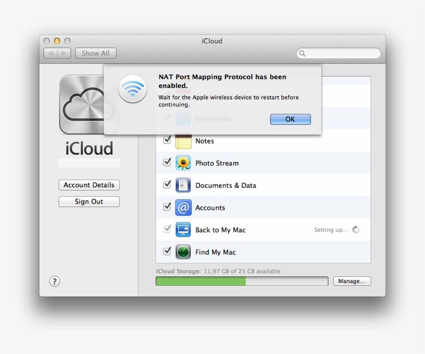Uncheck the Notes checkbox
Image resolution: width=425 pixels, height=354 pixels.
click(x=167, y=140)
